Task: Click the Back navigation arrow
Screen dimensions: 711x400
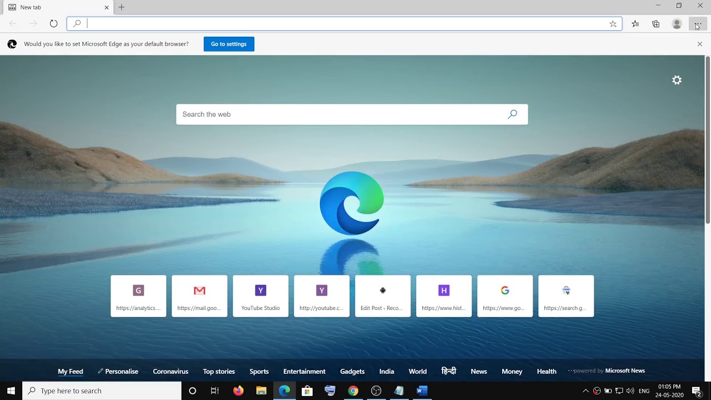Action: (13, 24)
